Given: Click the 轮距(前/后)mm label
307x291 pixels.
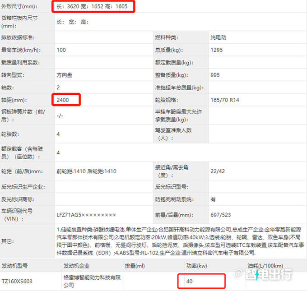Looking at the screenshot, I should tap(21, 171).
